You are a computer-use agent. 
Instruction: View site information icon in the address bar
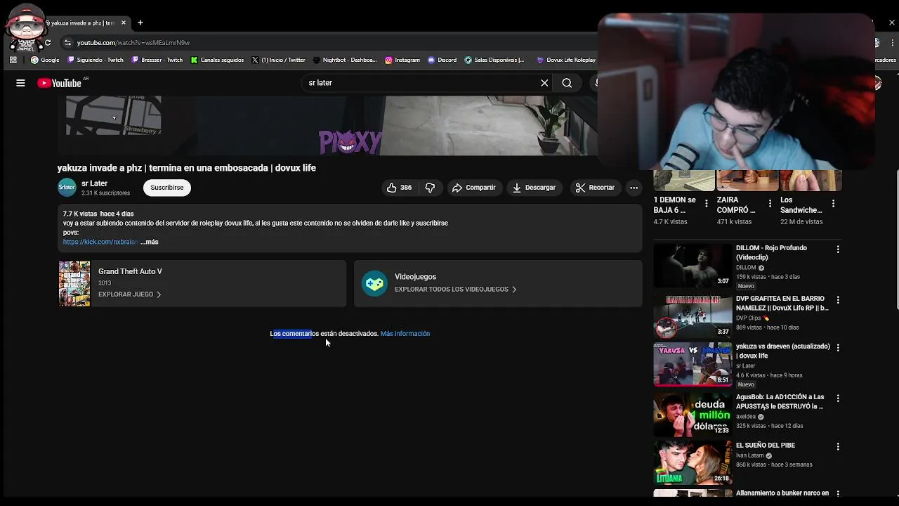(67, 43)
